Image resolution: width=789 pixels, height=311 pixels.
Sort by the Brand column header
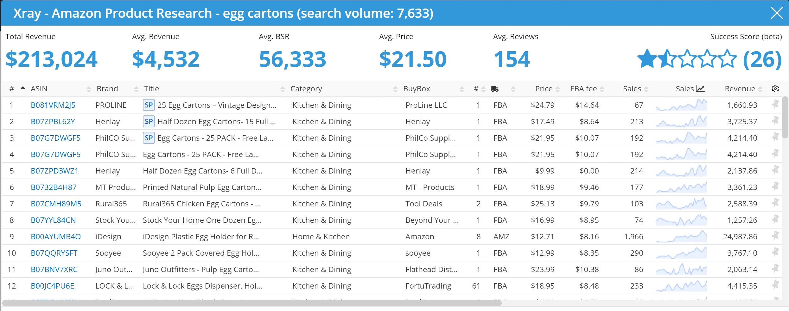[107, 89]
